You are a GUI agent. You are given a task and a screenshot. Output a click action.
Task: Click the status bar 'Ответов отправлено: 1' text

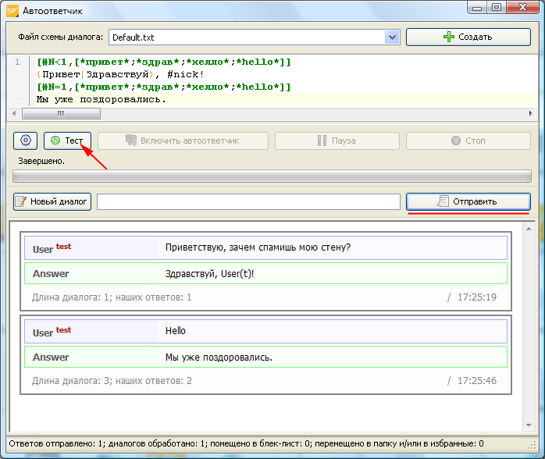[57, 443]
